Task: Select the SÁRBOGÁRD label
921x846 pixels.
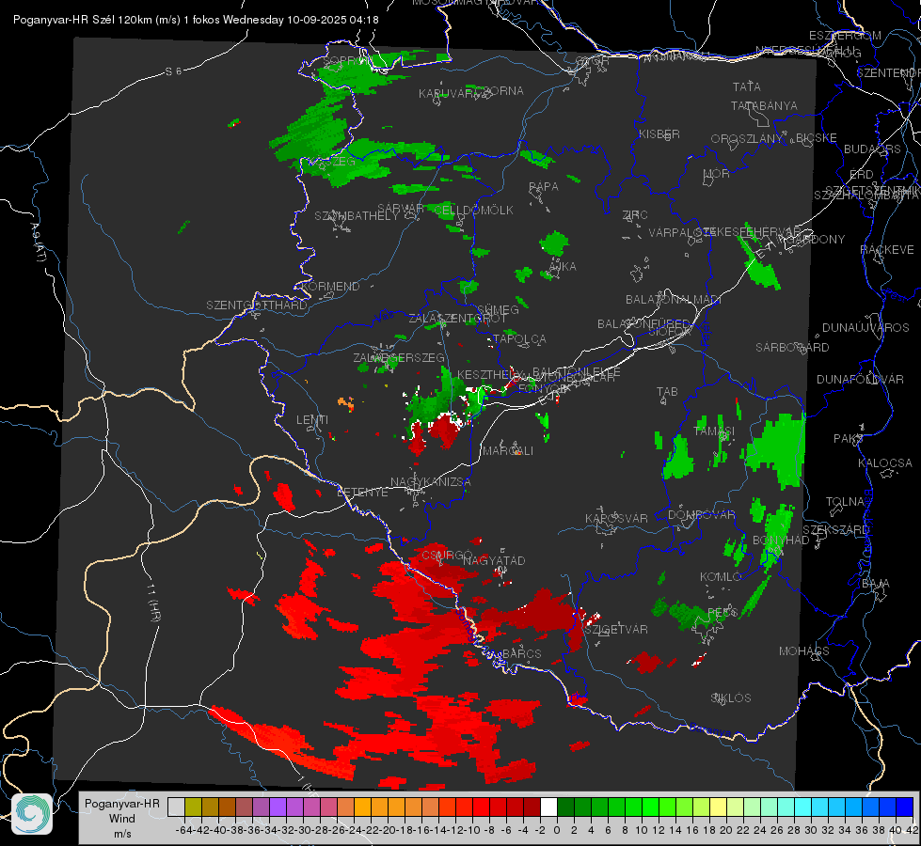Action: coord(792,348)
